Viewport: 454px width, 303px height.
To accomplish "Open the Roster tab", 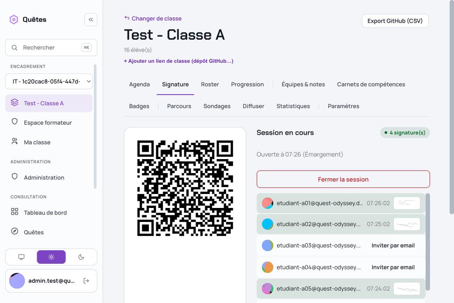I will [x=210, y=85].
